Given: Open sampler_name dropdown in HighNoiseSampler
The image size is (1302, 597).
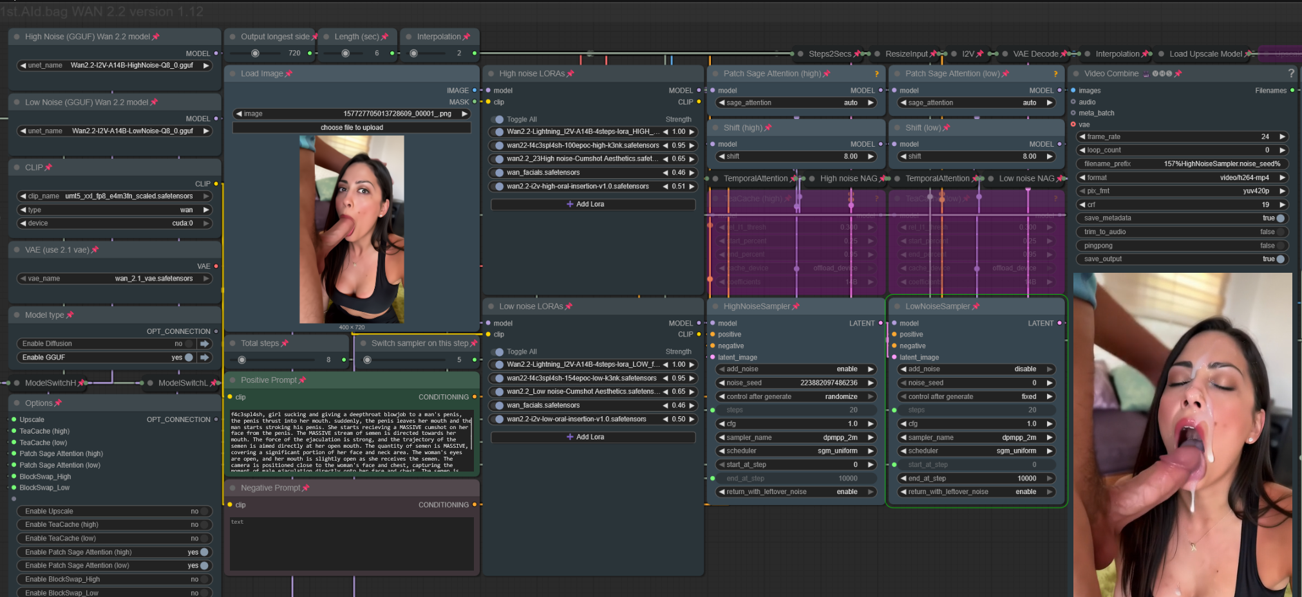Looking at the screenshot, I should click(x=796, y=437).
